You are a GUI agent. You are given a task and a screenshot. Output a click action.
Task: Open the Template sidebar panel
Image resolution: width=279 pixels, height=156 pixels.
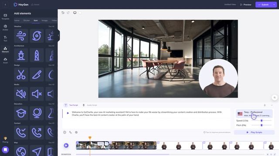[x=5, y=16]
